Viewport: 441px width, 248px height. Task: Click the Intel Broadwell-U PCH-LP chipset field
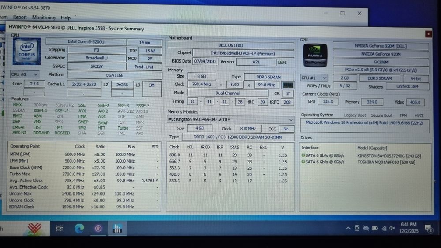[x=243, y=53]
